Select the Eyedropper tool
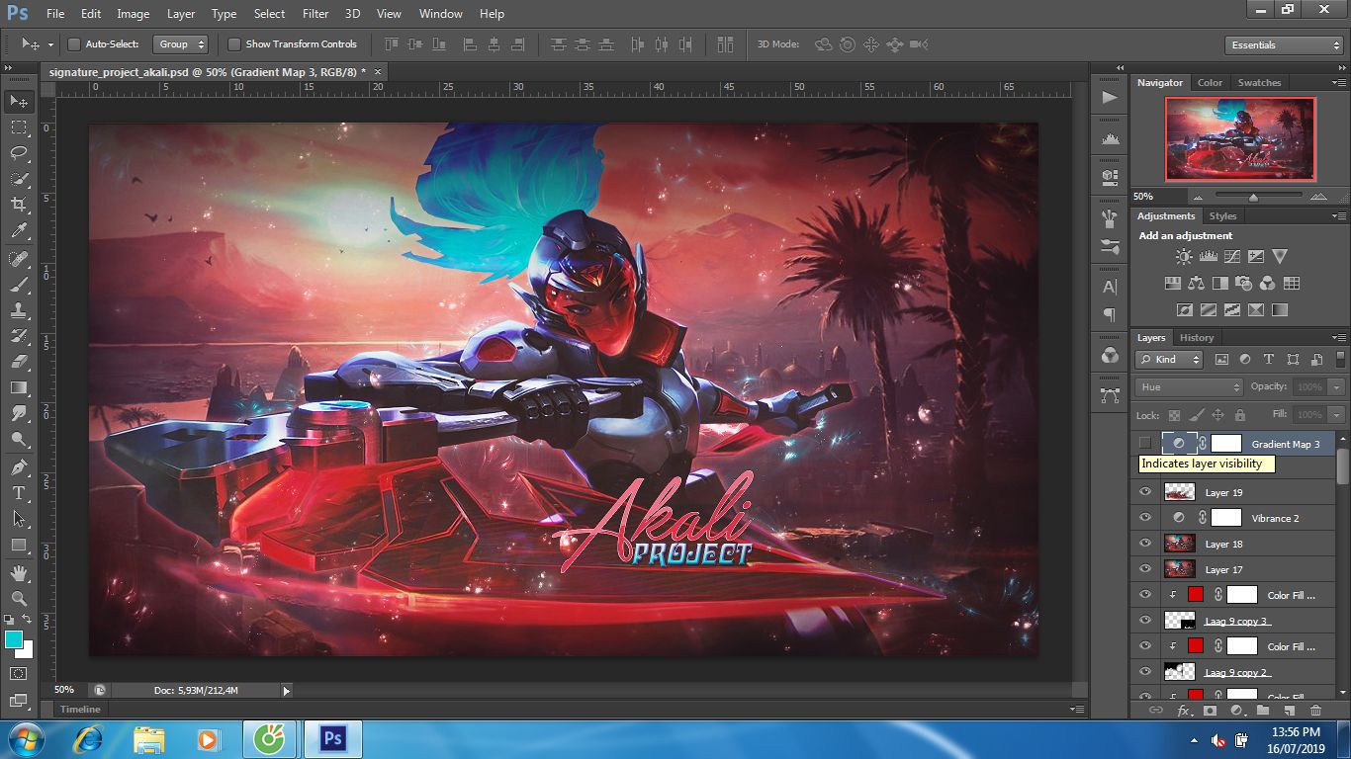The height and width of the screenshot is (759, 1351). pyautogui.click(x=19, y=231)
